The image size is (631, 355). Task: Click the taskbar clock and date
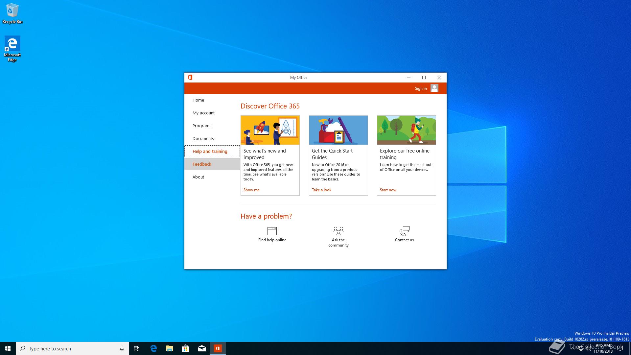click(603, 348)
